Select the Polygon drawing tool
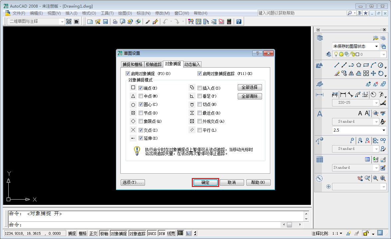 point(358,65)
